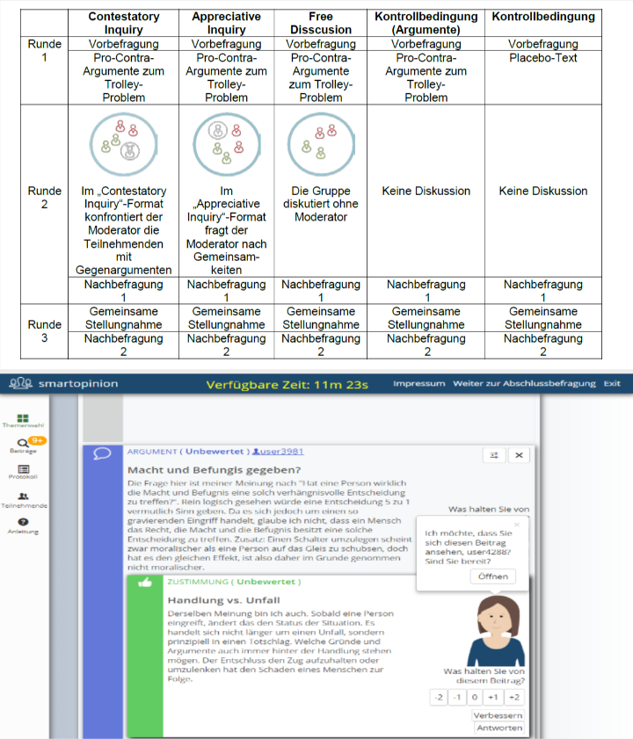Image resolution: width=633 pixels, height=739 pixels.
Task: Click the moderator avatar figure
Action: (x=496, y=631)
